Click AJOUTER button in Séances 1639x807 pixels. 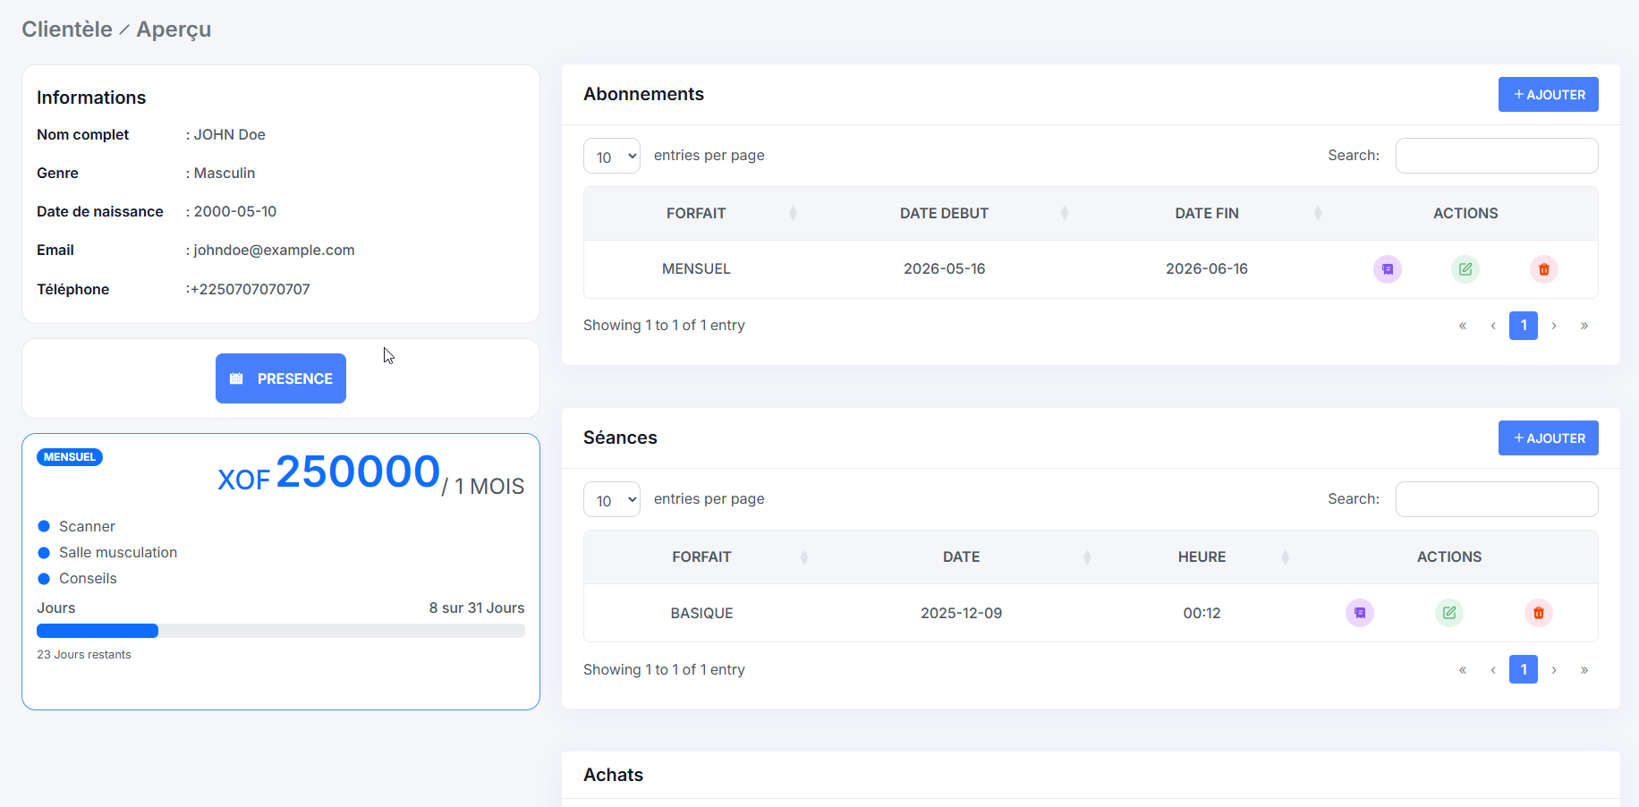(x=1549, y=438)
